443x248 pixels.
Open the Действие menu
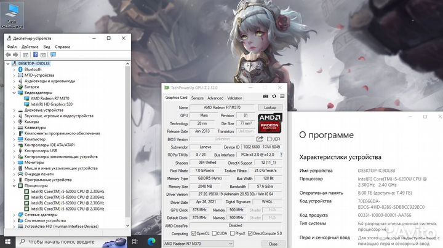coord(30,47)
